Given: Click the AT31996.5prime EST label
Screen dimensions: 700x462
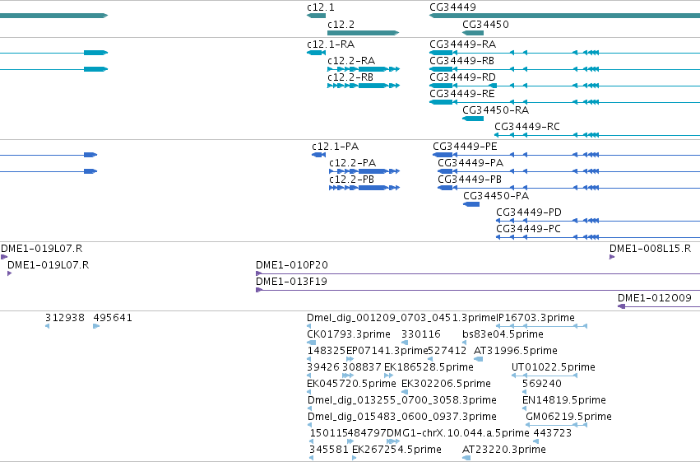Looking at the screenshot, I should coord(516,352).
